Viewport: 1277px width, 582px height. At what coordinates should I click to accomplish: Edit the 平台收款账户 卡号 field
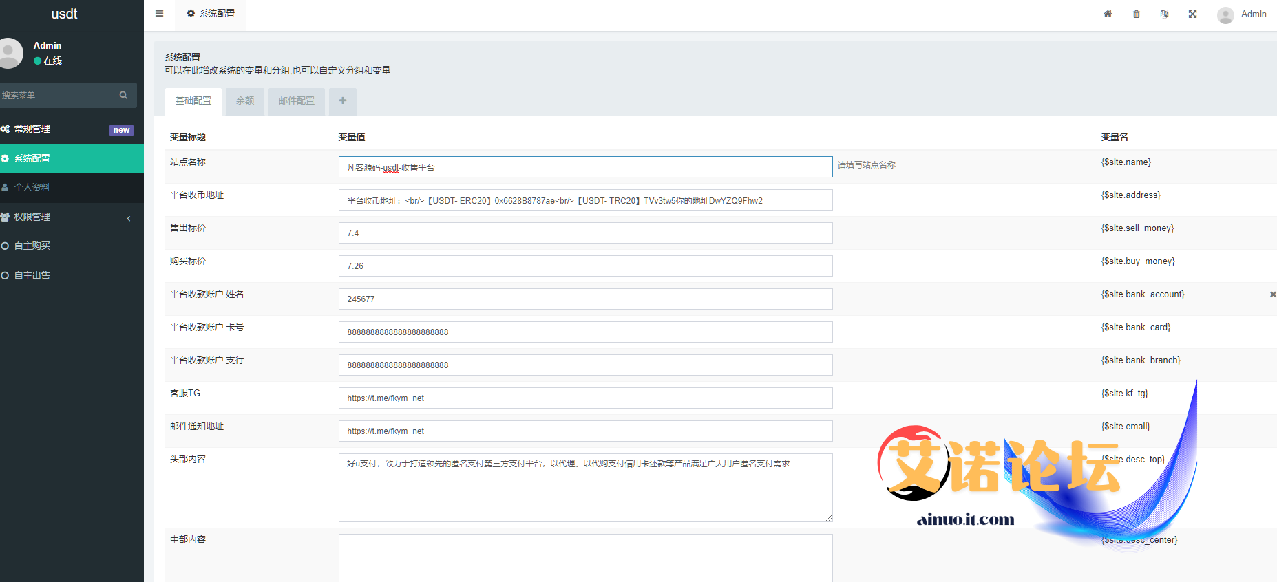[586, 332]
